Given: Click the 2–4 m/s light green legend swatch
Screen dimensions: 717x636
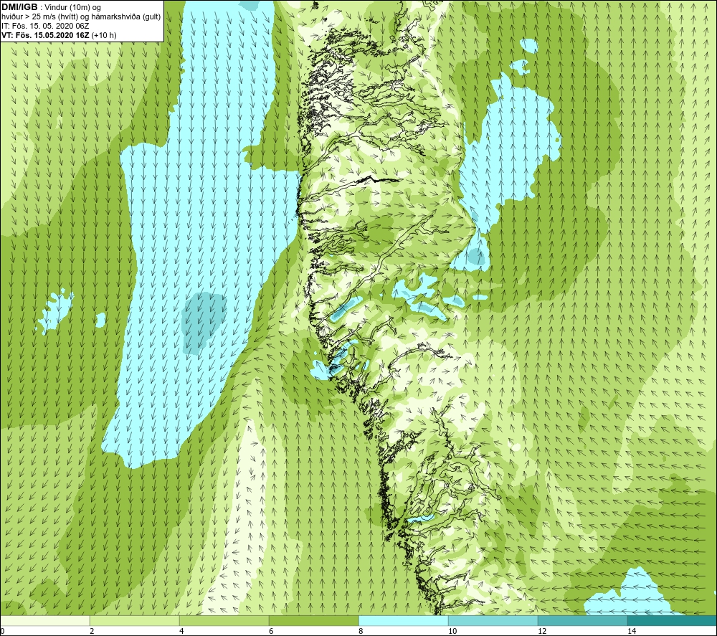Looking at the screenshot, I should (x=135, y=621).
